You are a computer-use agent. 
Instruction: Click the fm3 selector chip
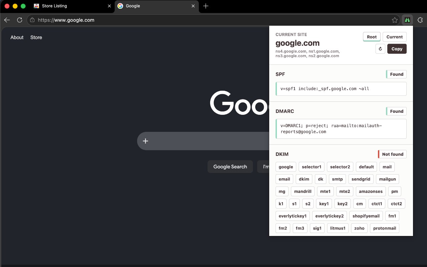tap(300, 228)
